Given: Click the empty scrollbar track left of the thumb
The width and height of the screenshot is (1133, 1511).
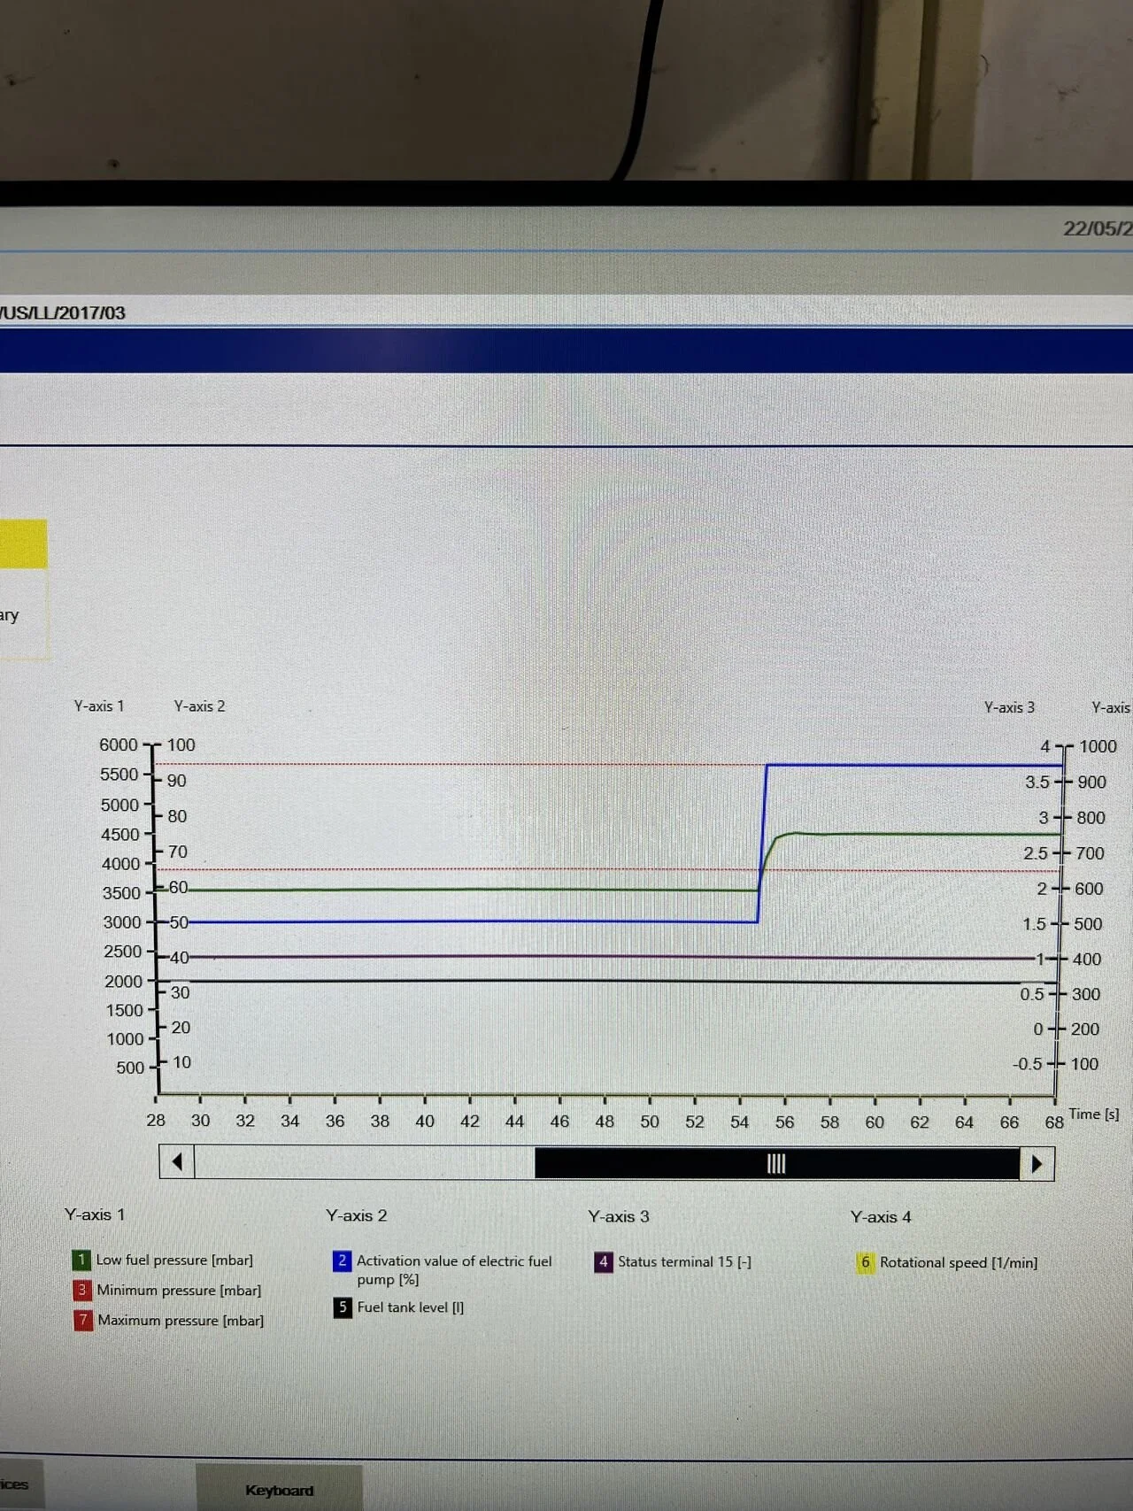Looking at the screenshot, I should click(364, 1162).
